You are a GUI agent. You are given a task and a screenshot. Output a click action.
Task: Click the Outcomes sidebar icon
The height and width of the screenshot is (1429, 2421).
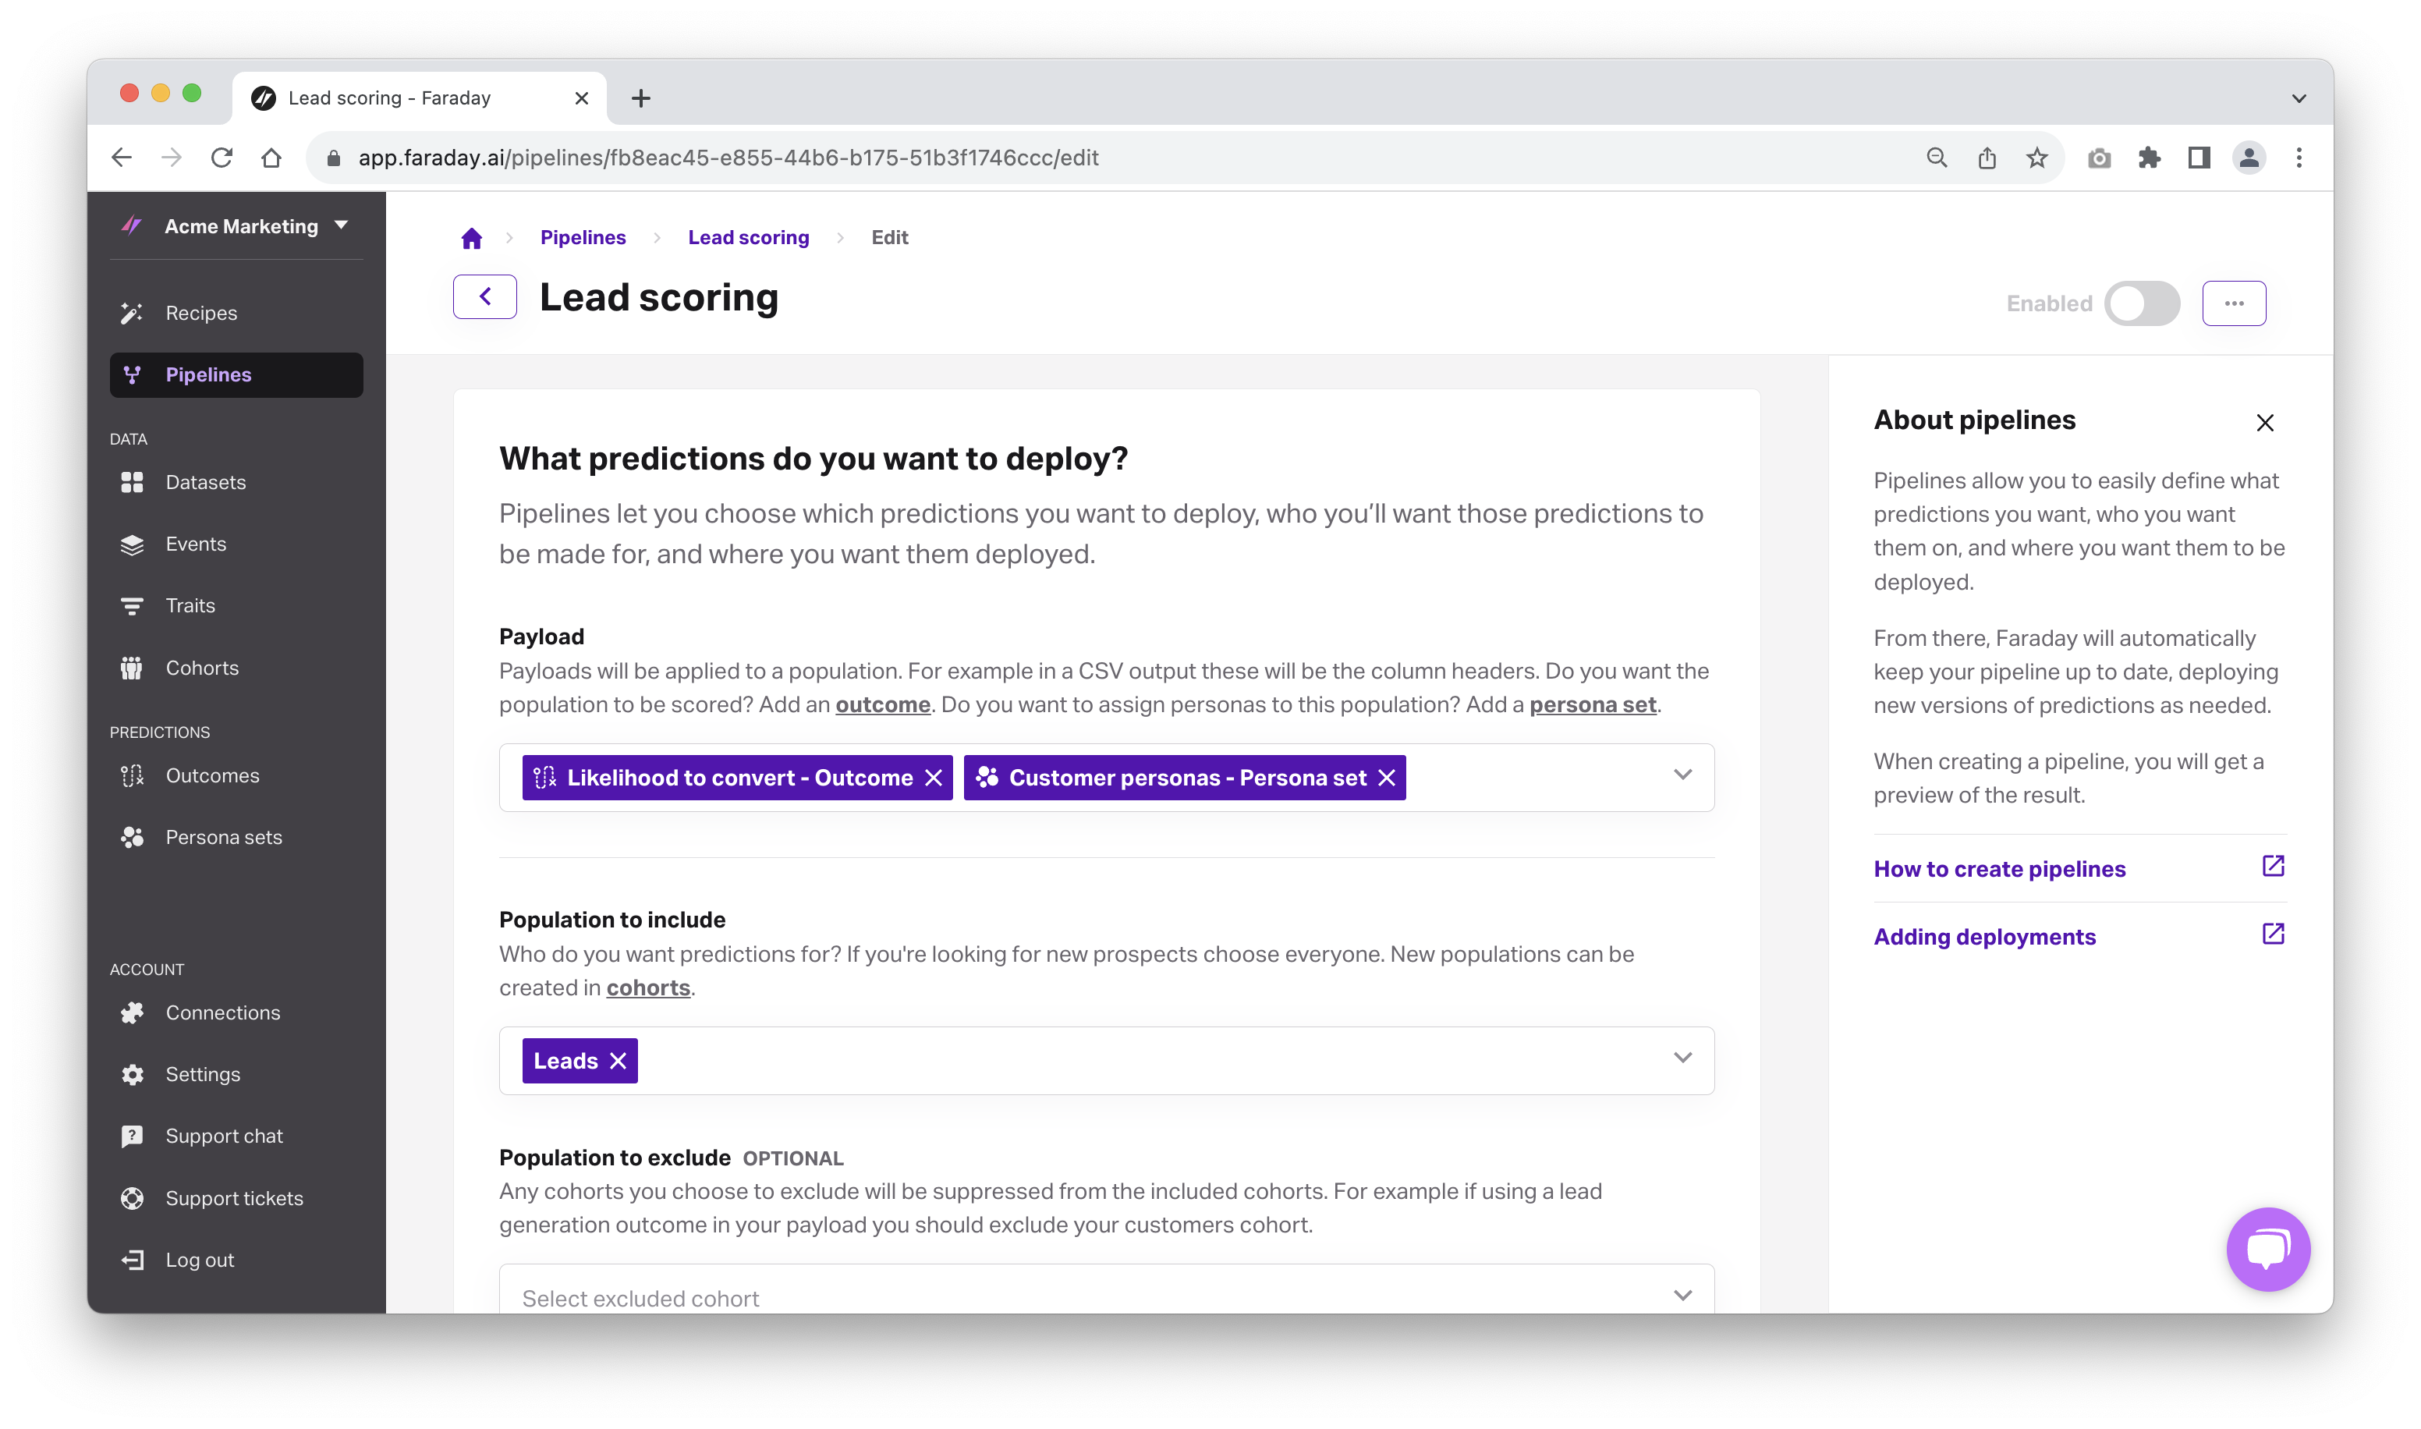pyautogui.click(x=132, y=775)
